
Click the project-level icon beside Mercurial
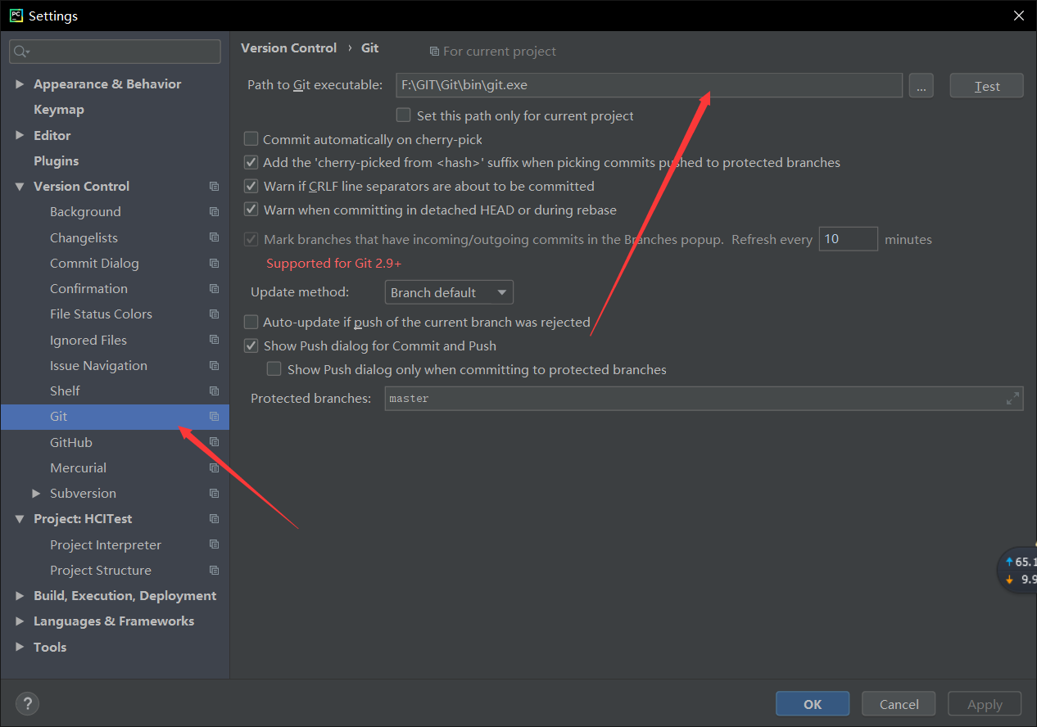click(x=214, y=468)
